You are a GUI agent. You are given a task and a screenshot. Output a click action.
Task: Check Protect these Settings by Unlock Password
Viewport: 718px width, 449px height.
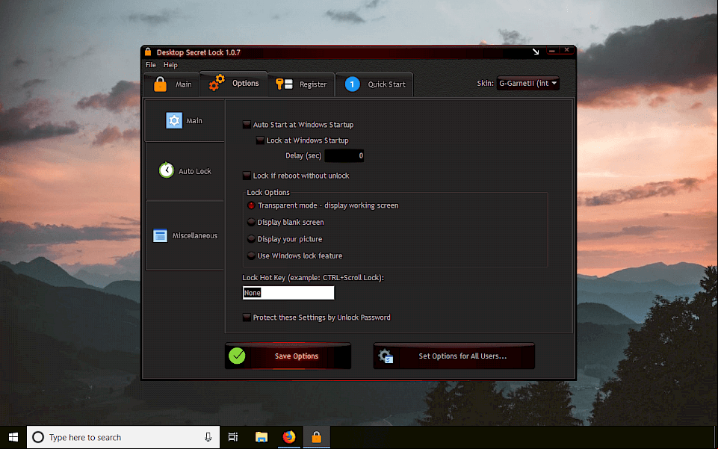point(247,318)
